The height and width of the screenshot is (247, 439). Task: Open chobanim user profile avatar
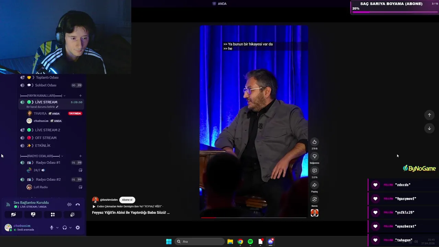click(x=8, y=227)
